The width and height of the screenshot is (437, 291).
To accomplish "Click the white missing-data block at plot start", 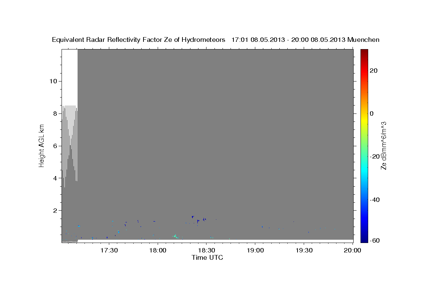I will pos(70,77).
